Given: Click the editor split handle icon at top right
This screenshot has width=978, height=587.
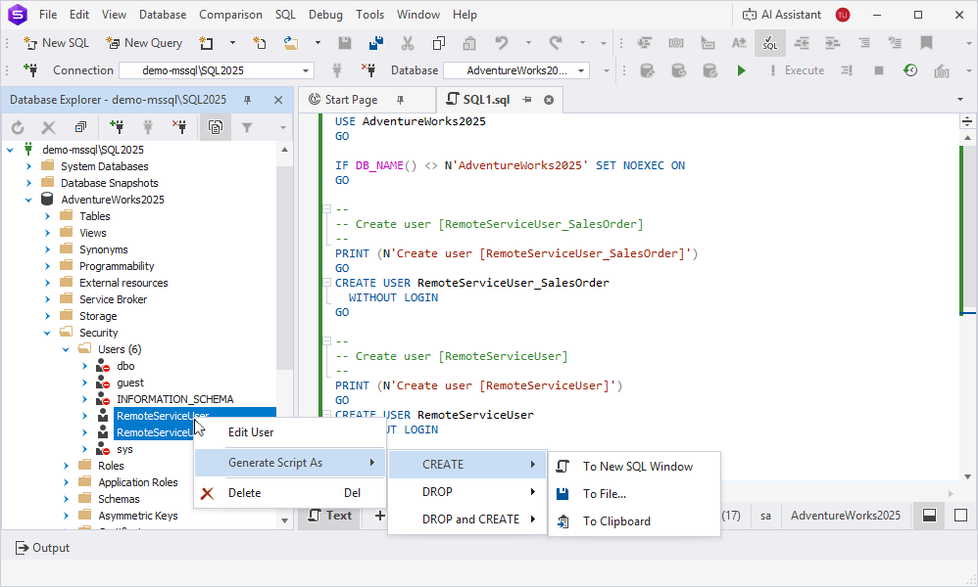Looking at the screenshot, I should (x=967, y=121).
